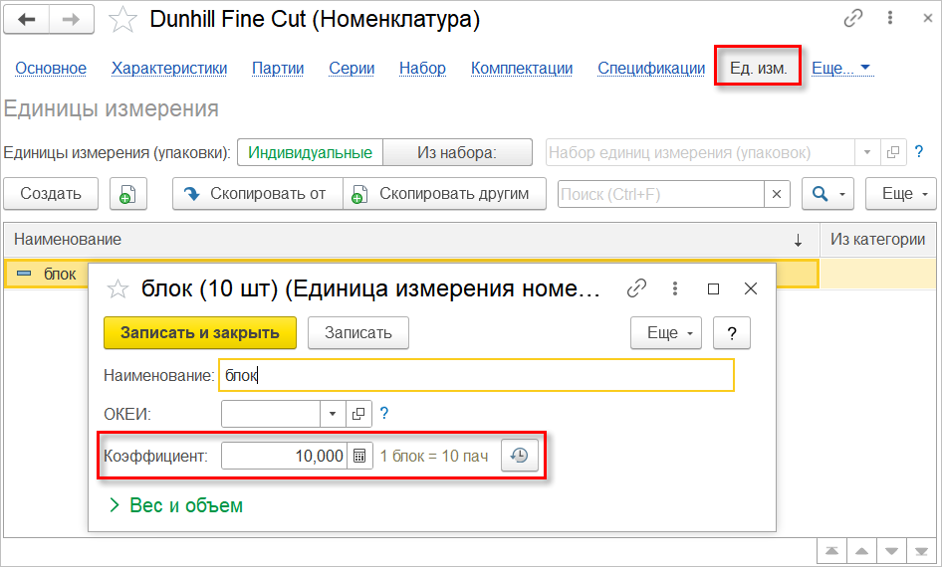The image size is (942, 567).
Task: Switch to Характеристики tab
Action: (169, 69)
